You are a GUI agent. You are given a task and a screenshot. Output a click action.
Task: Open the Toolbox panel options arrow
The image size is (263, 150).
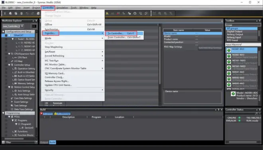257,21
